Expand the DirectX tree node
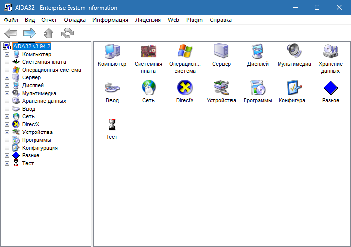Image resolution: width=351 pixels, height=247 pixels. tap(7, 124)
